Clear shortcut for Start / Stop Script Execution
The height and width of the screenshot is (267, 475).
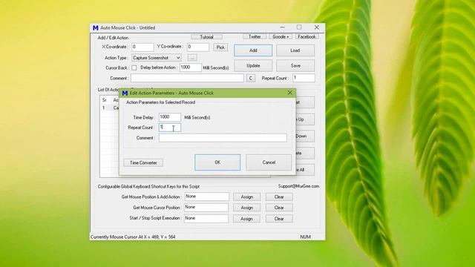(x=279, y=219)
